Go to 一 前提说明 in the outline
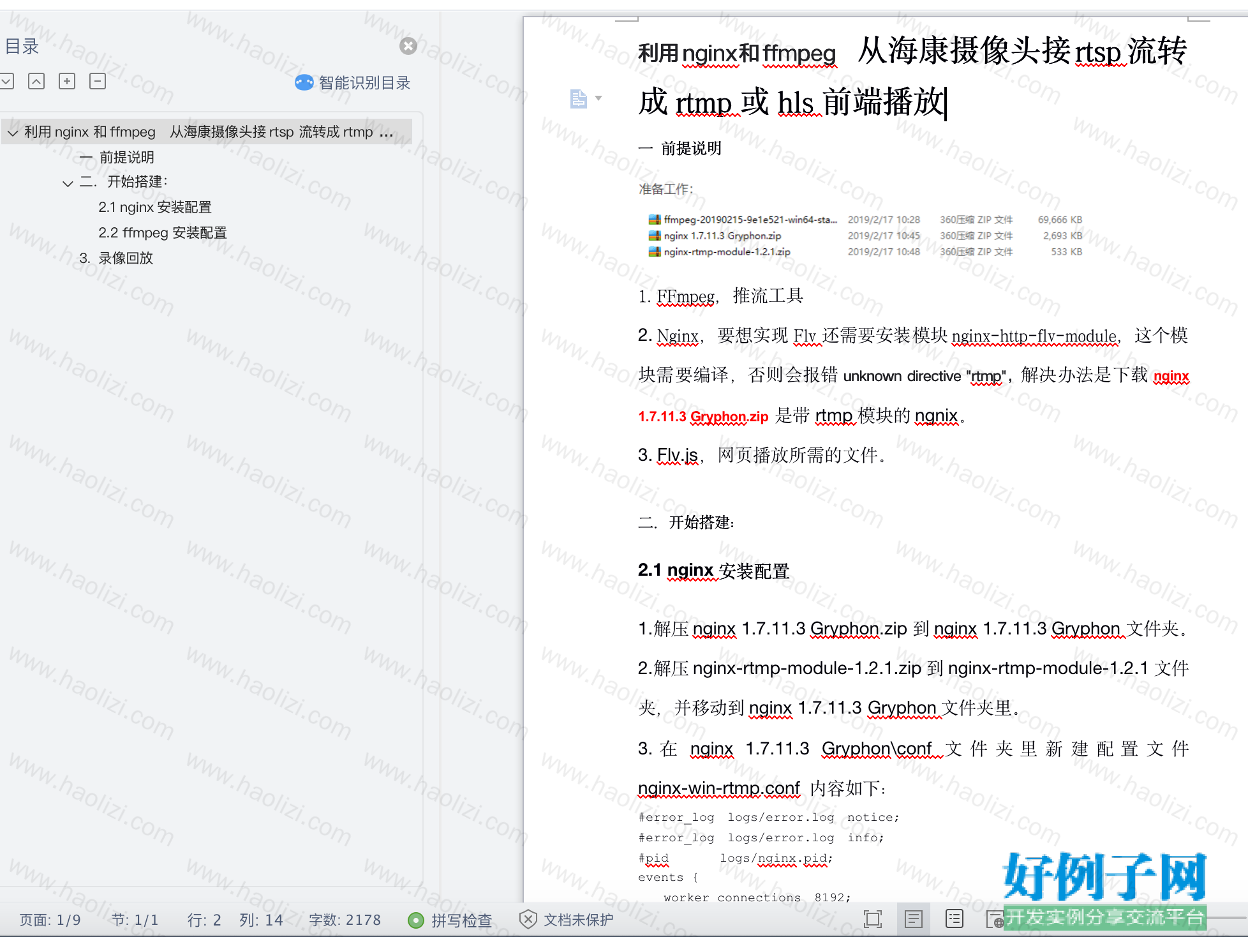1248x937 pixels. pyautogui.click(x=117, y=157)
